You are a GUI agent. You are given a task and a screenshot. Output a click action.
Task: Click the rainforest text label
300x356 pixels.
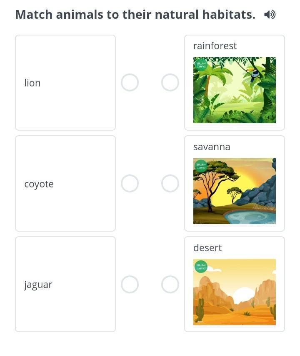(215, 46)
